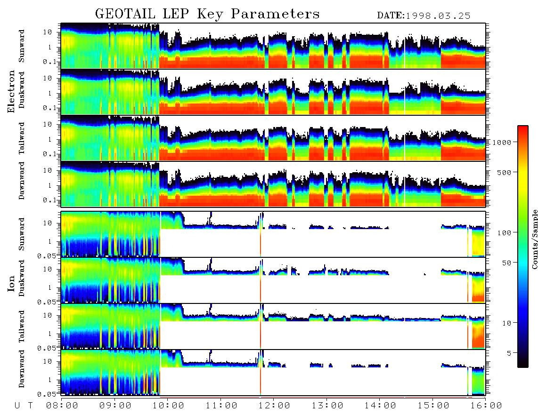
Task: Click the 09:00 time tick label
Action: pyautogui.click(x=115, y=406)
